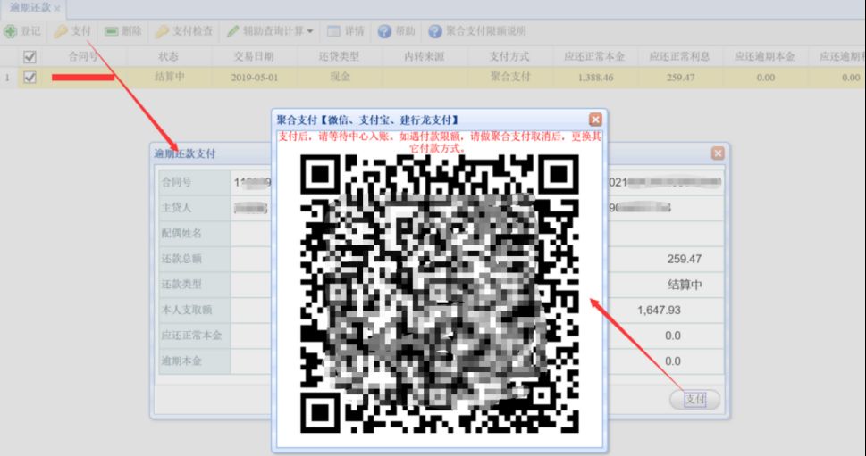Sort by the 支付方式 column header

(x=509, y=57)
